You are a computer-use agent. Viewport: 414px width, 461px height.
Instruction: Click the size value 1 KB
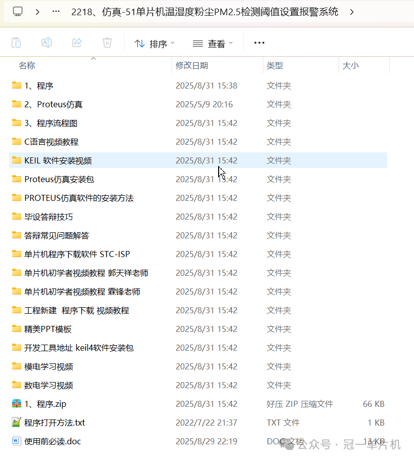click(x=376, y=423)
